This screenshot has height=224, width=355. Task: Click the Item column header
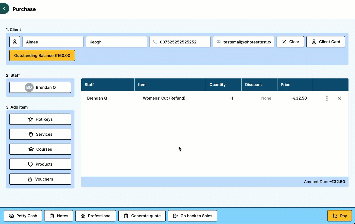coord(170,85)
